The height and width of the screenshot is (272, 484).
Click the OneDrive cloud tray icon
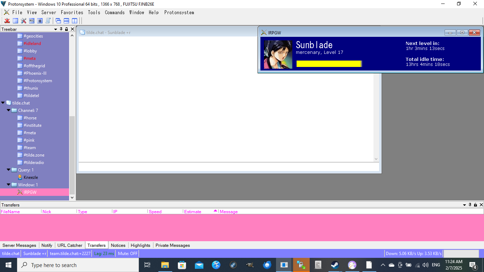[392, 265]
